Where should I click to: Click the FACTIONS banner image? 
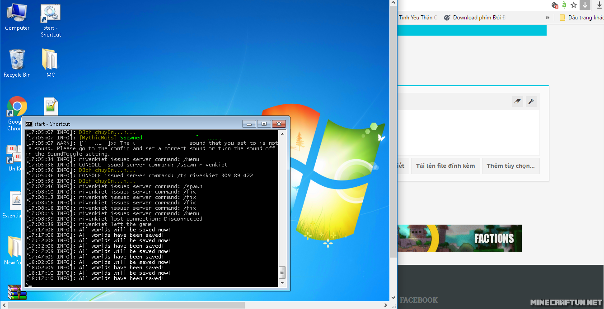[x=459, y=238]
